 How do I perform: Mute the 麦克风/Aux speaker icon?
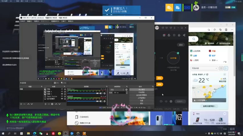click(x=101, y=93)
